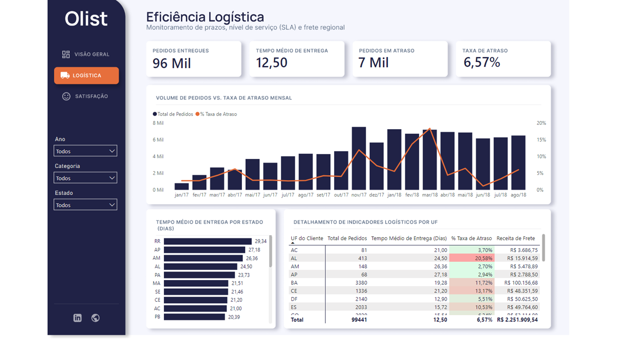Viewport: 617px width, 347px height.
Task: Click the Taxa de Atraso card value 6,57%
Action: coord(482,63)
